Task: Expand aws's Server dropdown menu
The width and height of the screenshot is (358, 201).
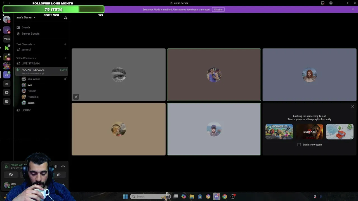Action: pyautogui.click(x=26, y=18)
